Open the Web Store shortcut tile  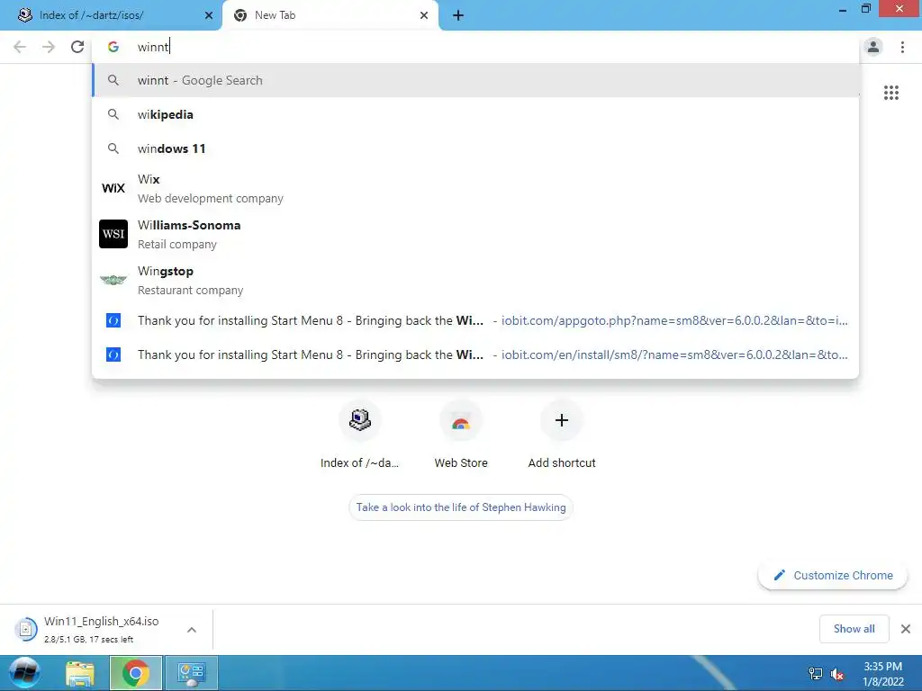pos(461,436)
